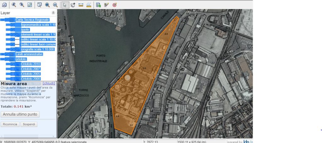Toggle the Limiti amministrativi layer checkbox
322x143 pixels.
tap(7, 54)
